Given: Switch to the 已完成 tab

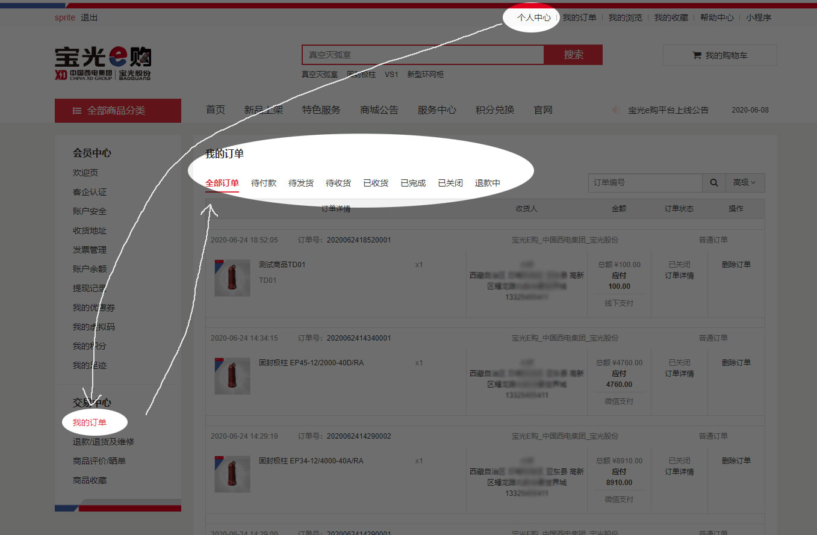Looking at the screenshot, I should 413,183.
